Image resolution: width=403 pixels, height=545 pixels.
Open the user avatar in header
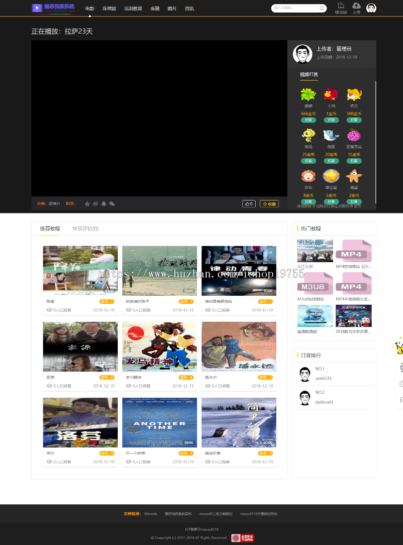[371, 8]
